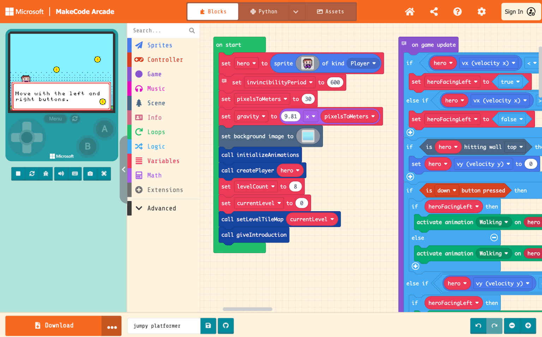Switch to the Python tab
The width and height of the screenshot is (542, 337).
pos(264,11)
